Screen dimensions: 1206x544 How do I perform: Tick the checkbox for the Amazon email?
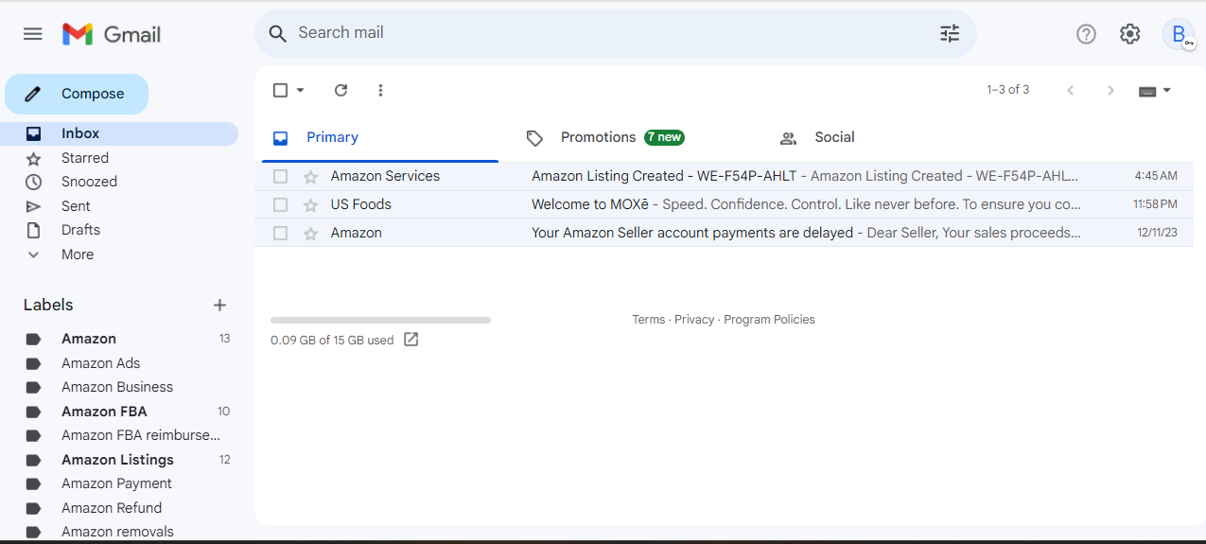coord(280,233)
